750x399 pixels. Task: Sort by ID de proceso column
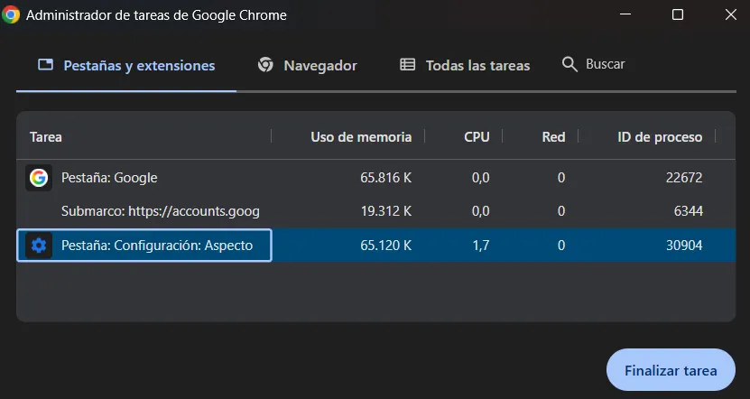click(x=660, y=137)
